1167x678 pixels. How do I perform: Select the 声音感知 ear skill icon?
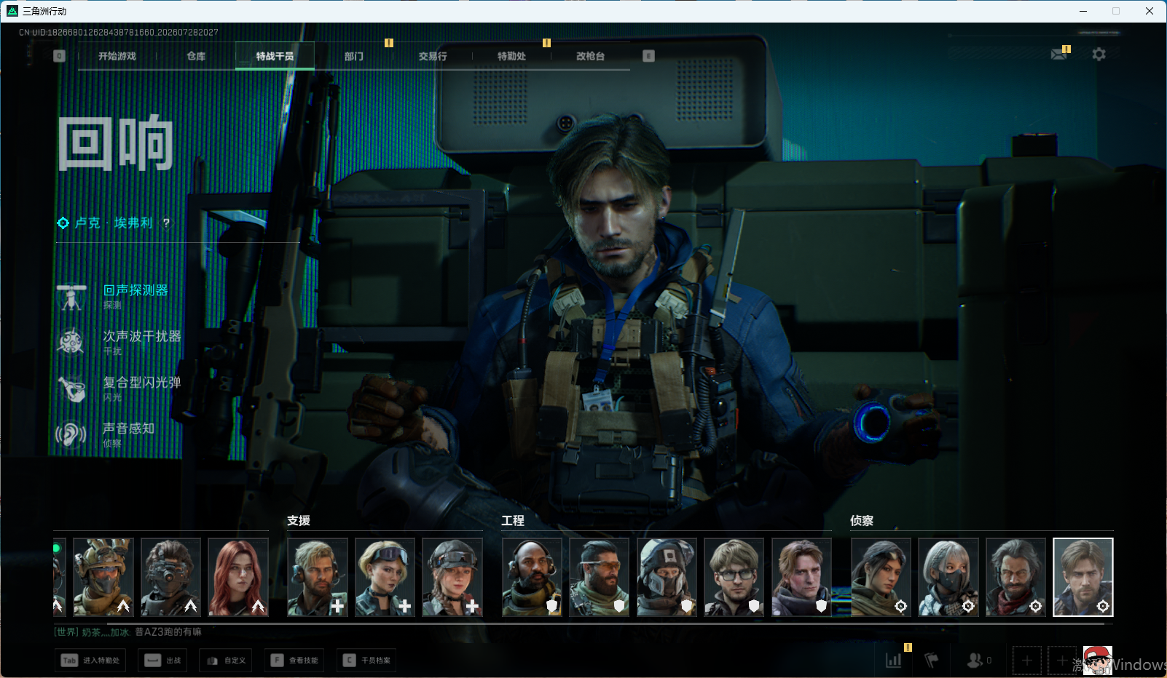click(x=71, y=434)
